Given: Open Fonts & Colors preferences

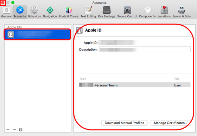Looking at the screenshot, I should coord(69,12).
